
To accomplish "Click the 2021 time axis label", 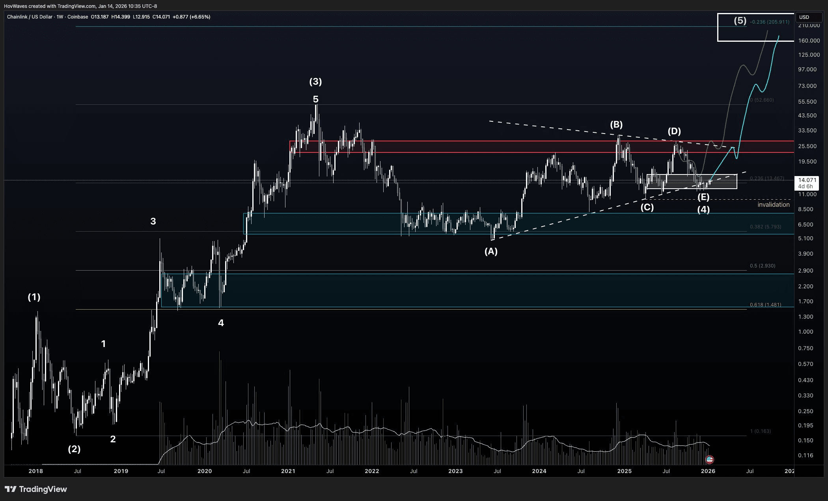I will click(288, 471).
